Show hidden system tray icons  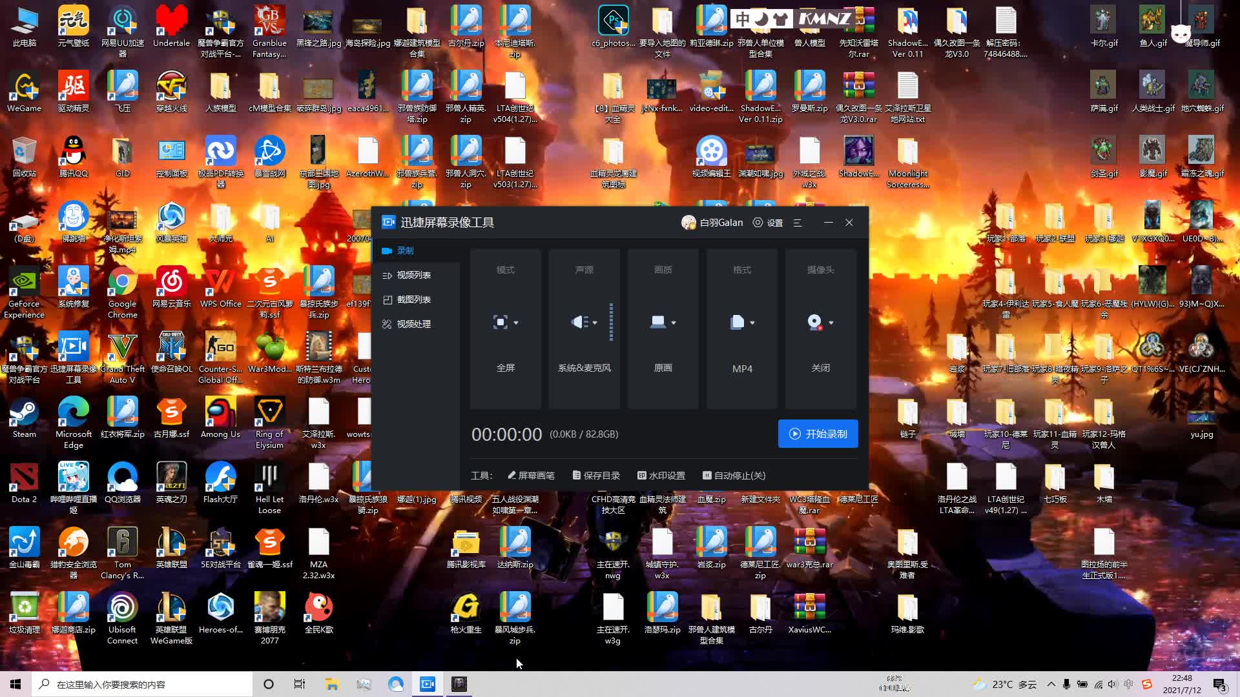[x=1051, y=684]
